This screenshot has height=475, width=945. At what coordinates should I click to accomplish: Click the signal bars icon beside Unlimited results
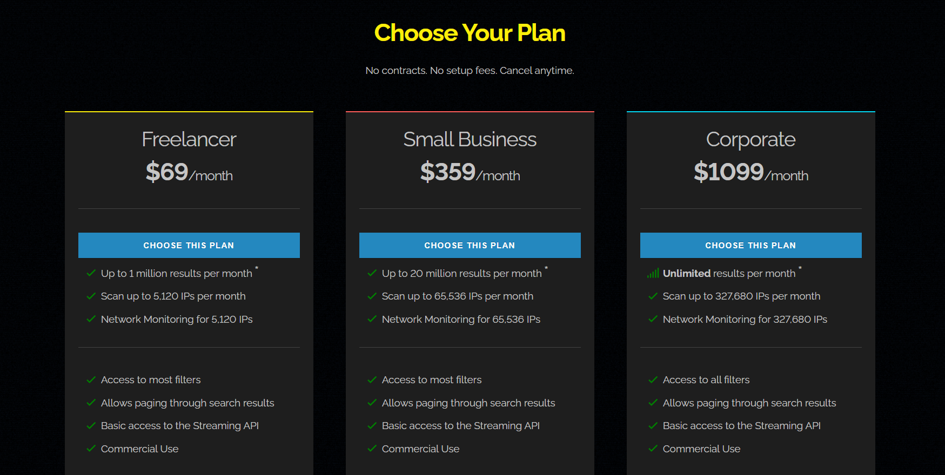pos(653,274)
